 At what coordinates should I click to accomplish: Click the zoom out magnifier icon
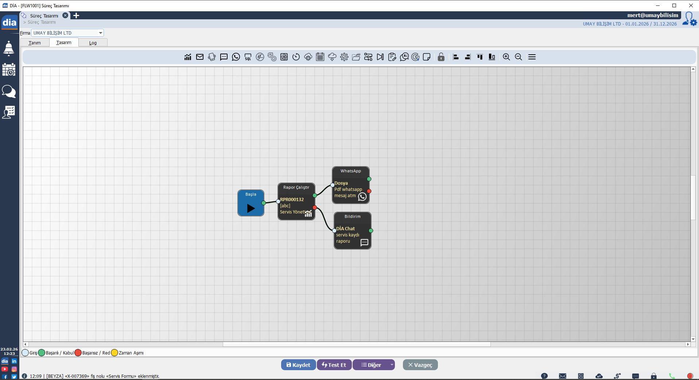(519, 57)
